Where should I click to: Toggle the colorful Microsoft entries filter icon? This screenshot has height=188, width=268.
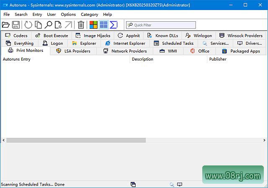pos(93,25)
